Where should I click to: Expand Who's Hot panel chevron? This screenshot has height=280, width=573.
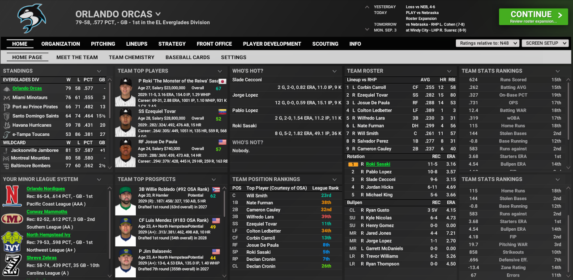334,71
